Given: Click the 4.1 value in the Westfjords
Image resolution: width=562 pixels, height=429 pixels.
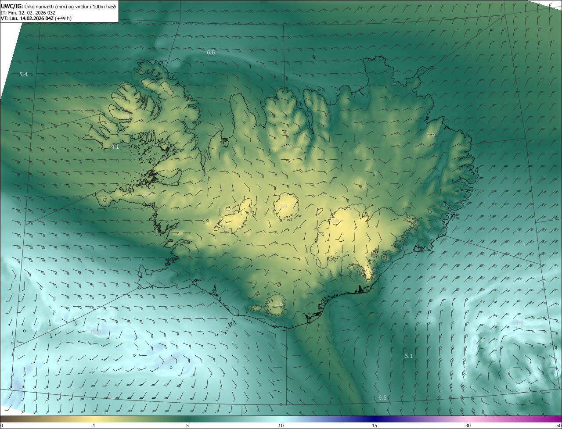Looking at the screenshot, I should pos(115,147).
